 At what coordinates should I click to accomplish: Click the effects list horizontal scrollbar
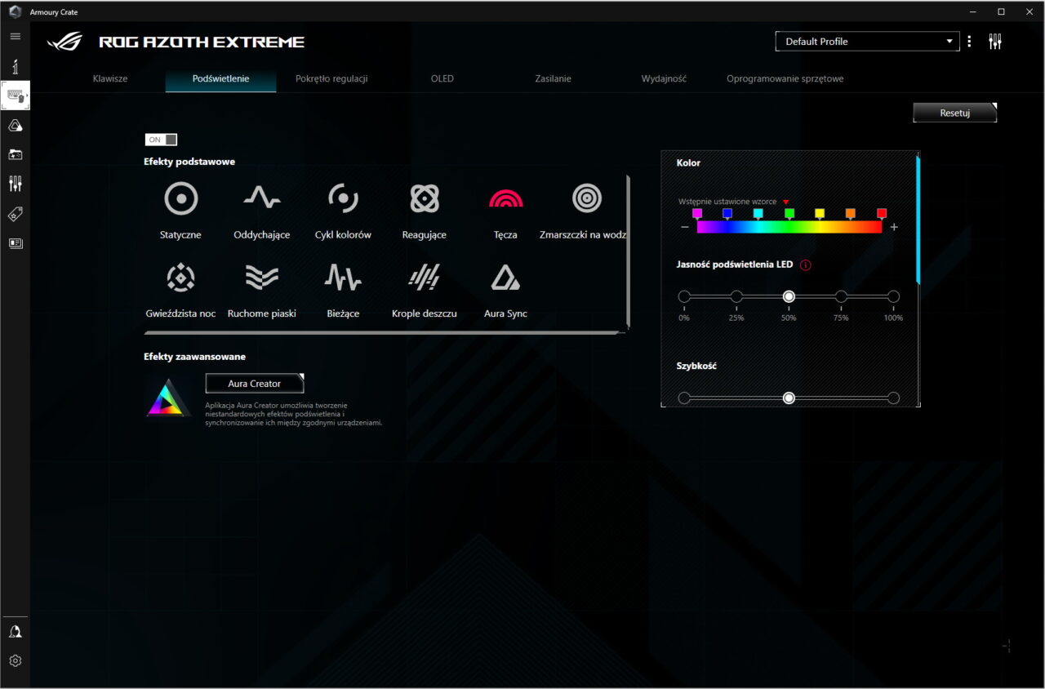(x=382, y=333)
